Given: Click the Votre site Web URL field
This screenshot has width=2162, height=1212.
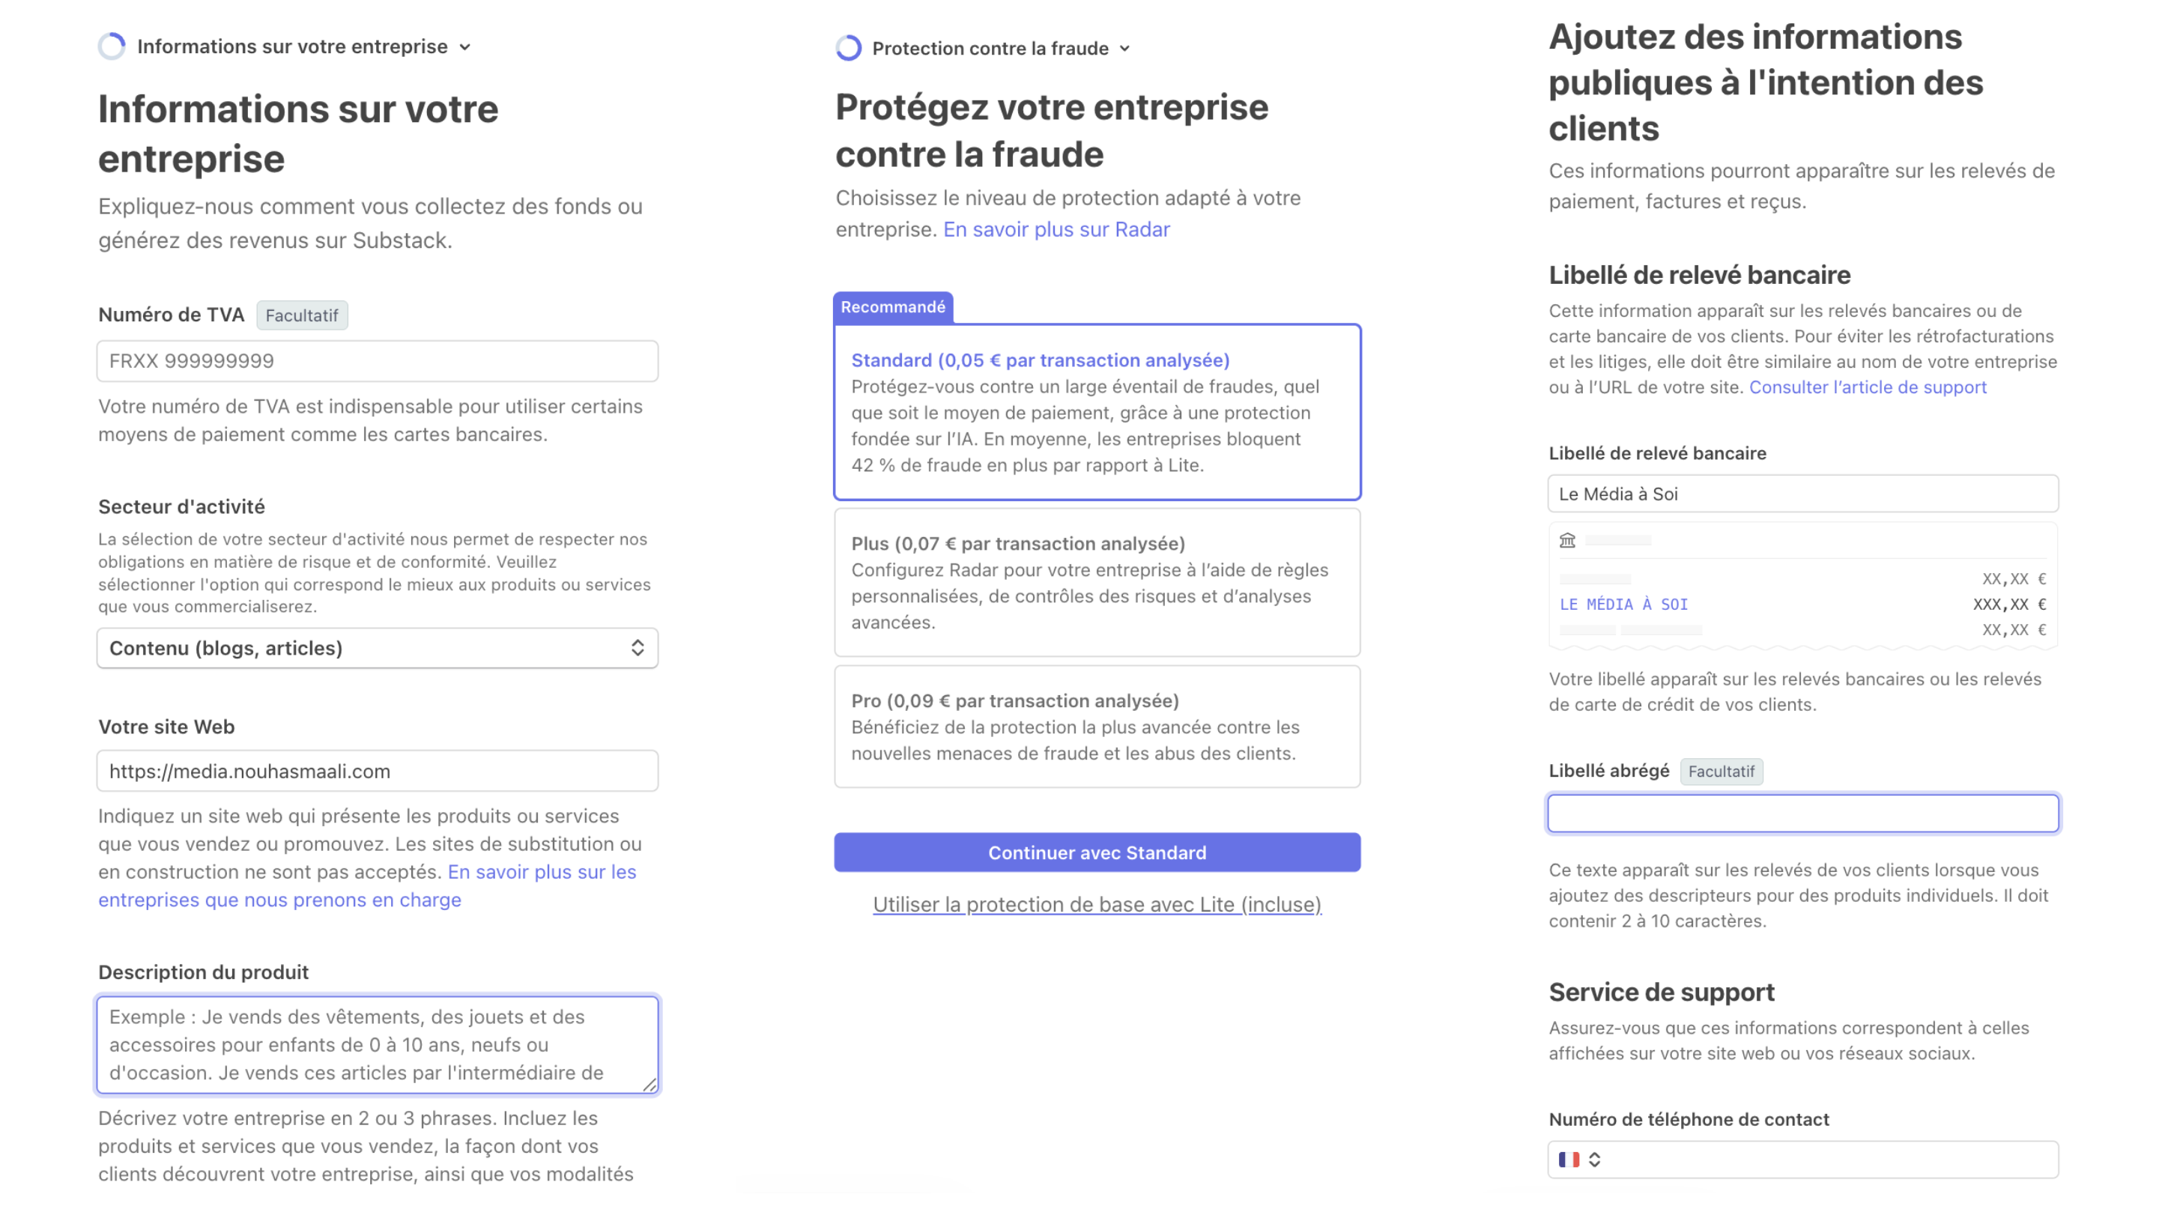Looking at the screenshot, I should [378, 772].
